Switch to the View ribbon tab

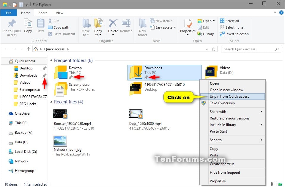(59, 13)
